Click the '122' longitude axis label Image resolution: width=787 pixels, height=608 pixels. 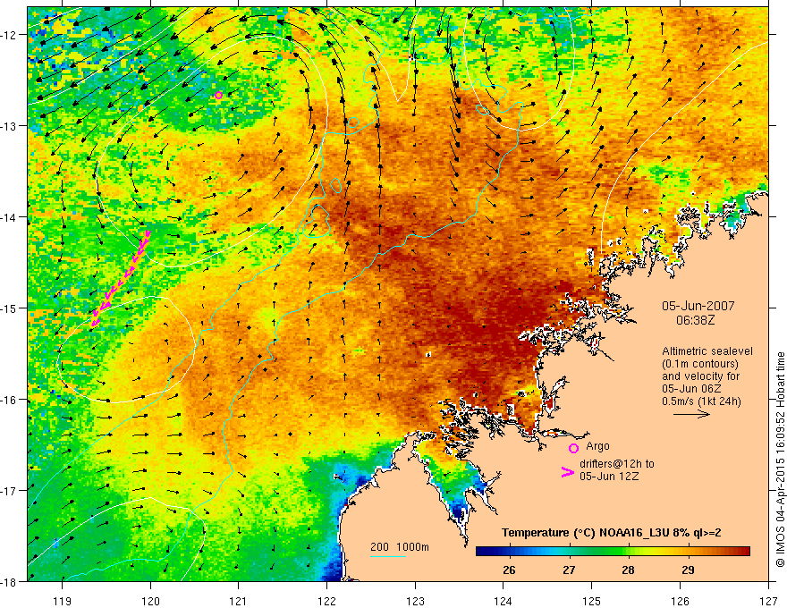326,601
